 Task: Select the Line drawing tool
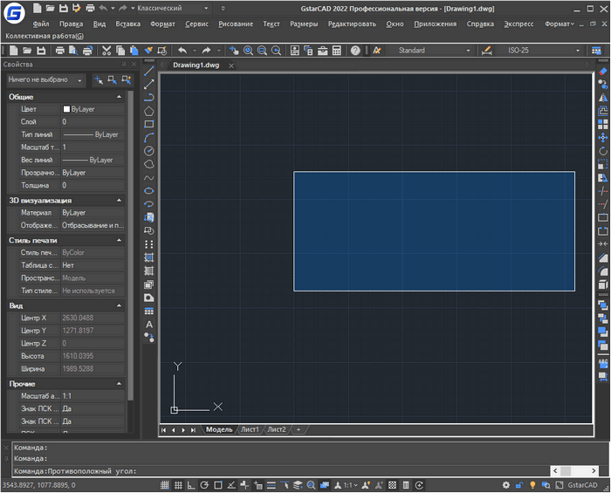pos(149,71)
